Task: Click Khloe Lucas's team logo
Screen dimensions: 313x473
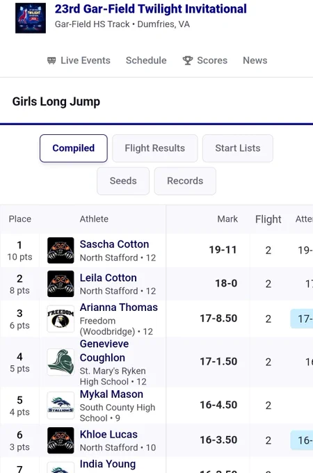Action: pyautogui.click(x=61, y=440)
